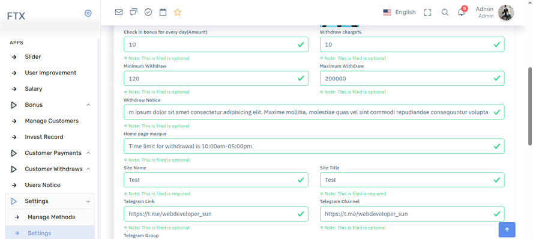Open User Improvement in the sidebar
Viewport: 533px width, 239px height.
click(x=50, y=73)
